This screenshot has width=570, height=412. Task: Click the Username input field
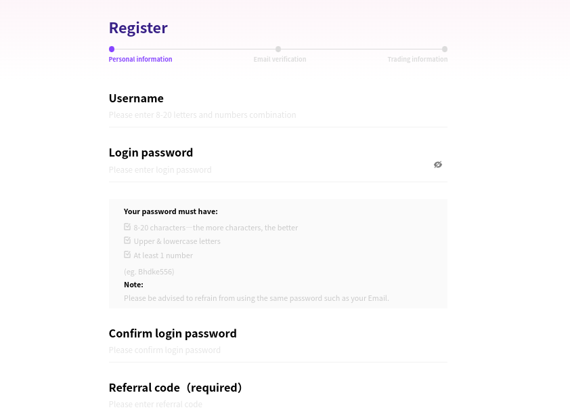[x=278, y=115]
